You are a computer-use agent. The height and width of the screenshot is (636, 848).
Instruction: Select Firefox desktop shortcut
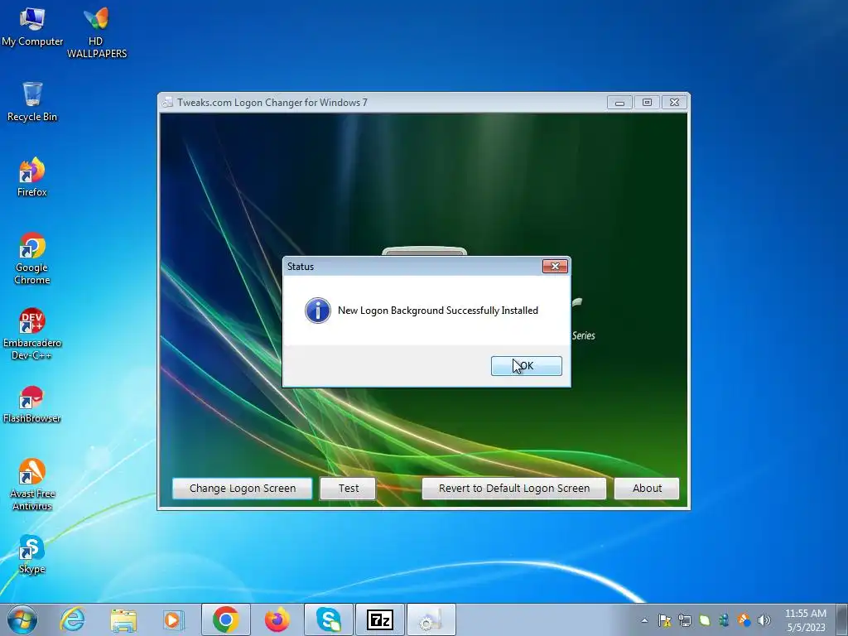point(32,177)
